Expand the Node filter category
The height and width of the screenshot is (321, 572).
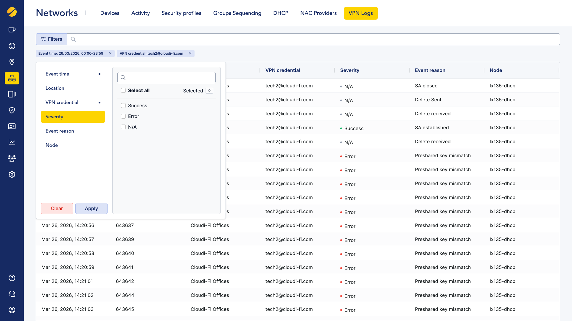(x=52, y=145)
